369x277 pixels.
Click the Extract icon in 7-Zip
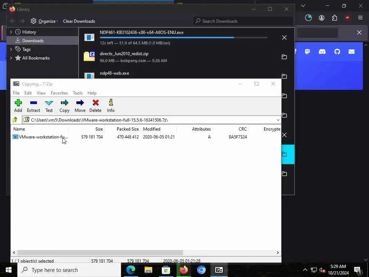(x=34, y=106)
